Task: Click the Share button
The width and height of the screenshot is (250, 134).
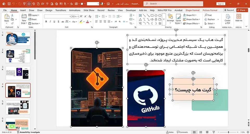Action: [242, 10]
